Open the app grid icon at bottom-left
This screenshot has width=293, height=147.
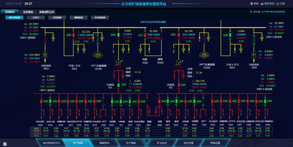click(5, 144)
